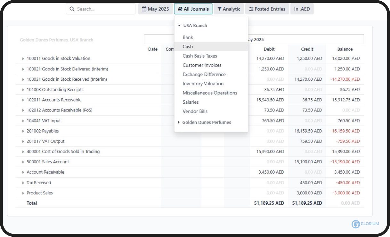Expand the Tax Received account row
The height and width of the screenshot is (237, 390).
(x=23, y=183)
